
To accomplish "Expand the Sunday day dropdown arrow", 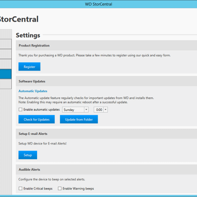I will click(x=86, y=109).
